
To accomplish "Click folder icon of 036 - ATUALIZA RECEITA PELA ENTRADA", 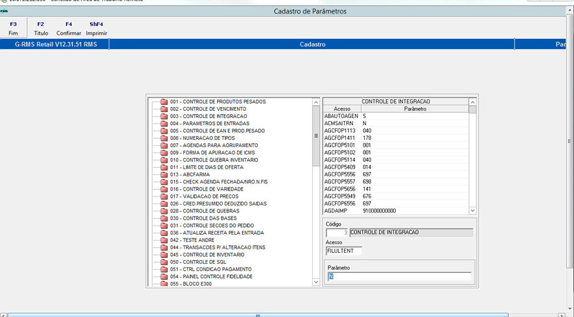I will (x=164, y=233).
